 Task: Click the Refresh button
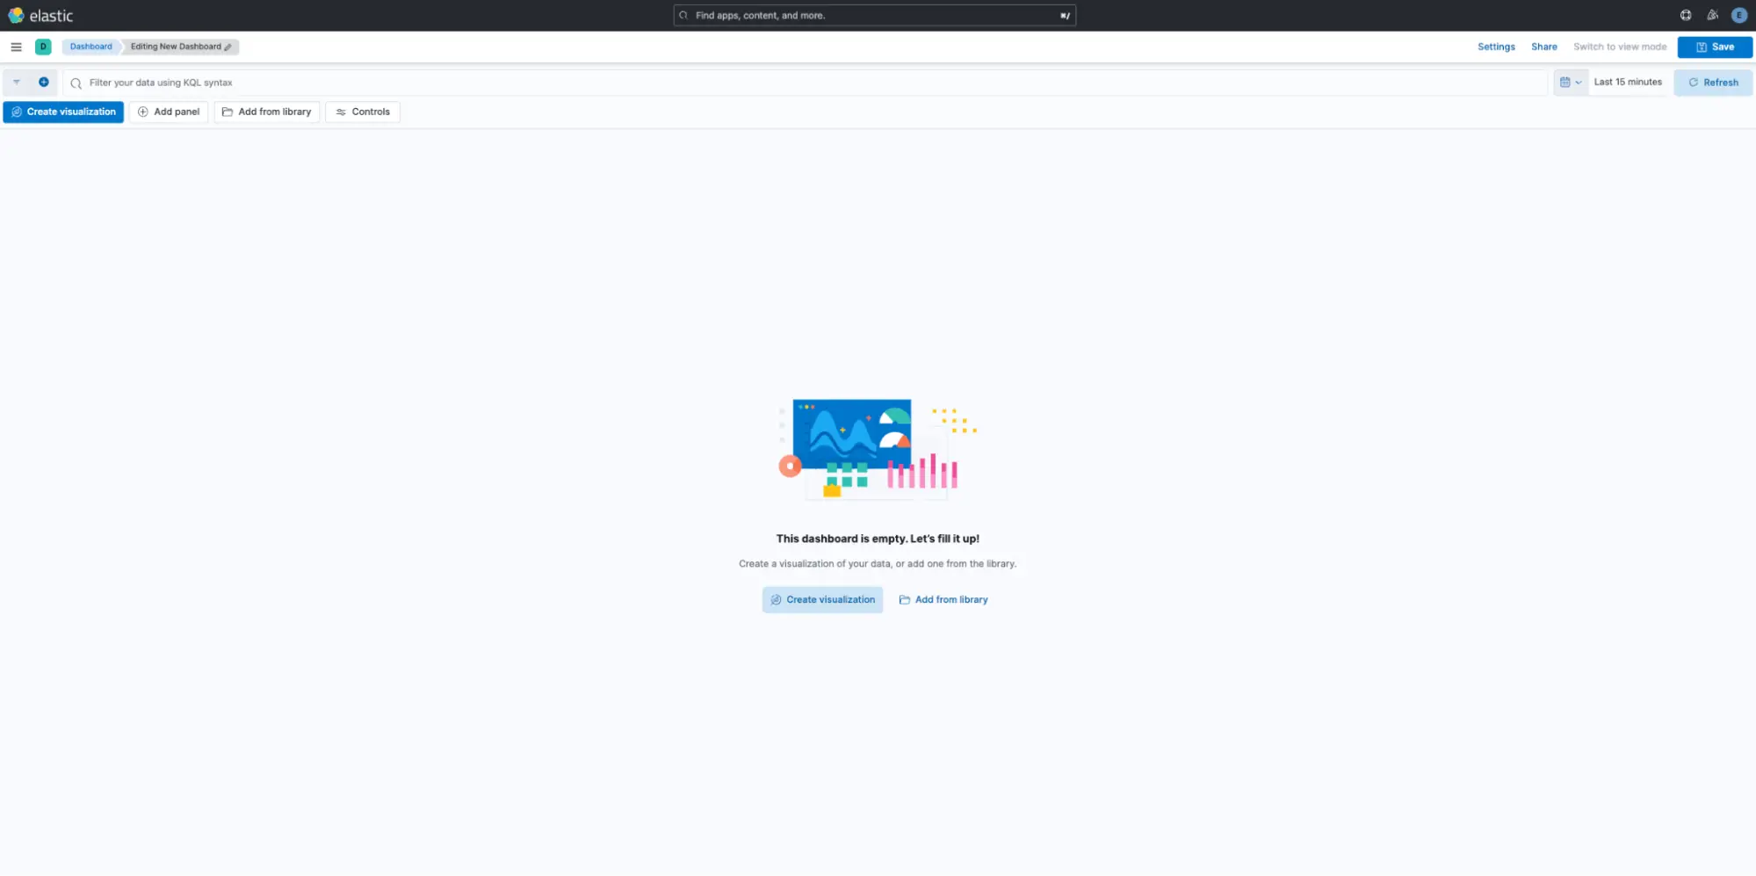(x=1713, y=83)
